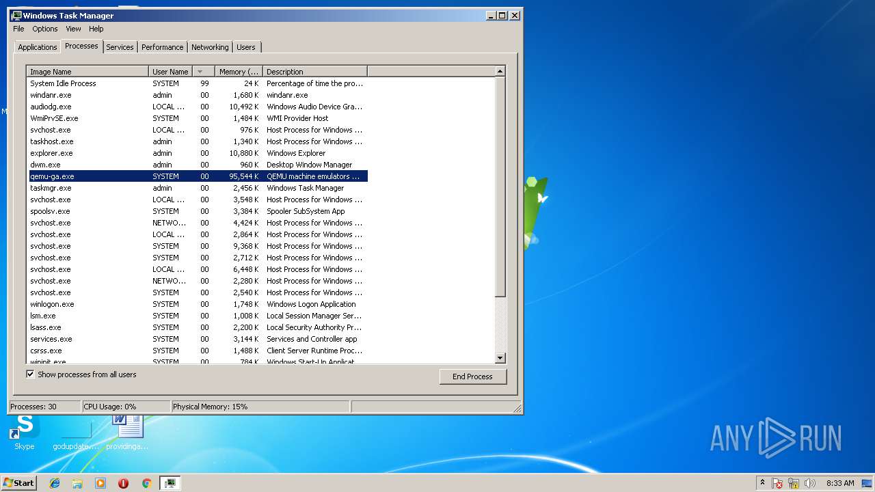Select the taskhost.exe process
Screen dimensions: 875x492
(198, 141)
